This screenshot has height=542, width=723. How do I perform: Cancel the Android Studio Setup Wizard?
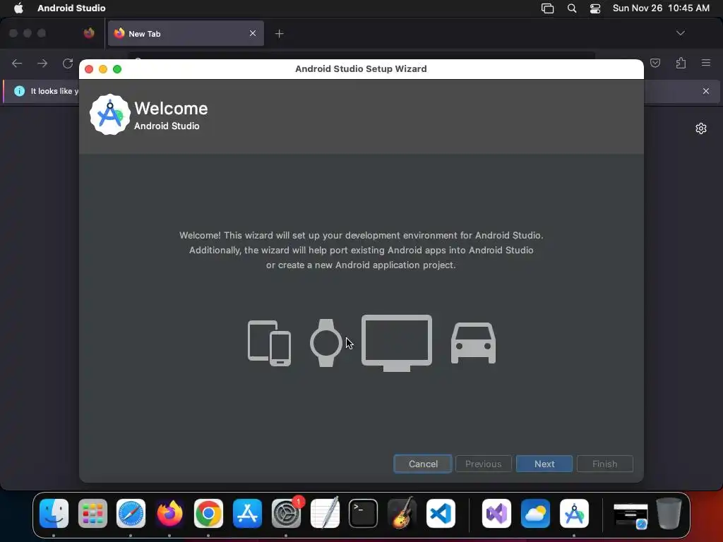pos(423,464)
